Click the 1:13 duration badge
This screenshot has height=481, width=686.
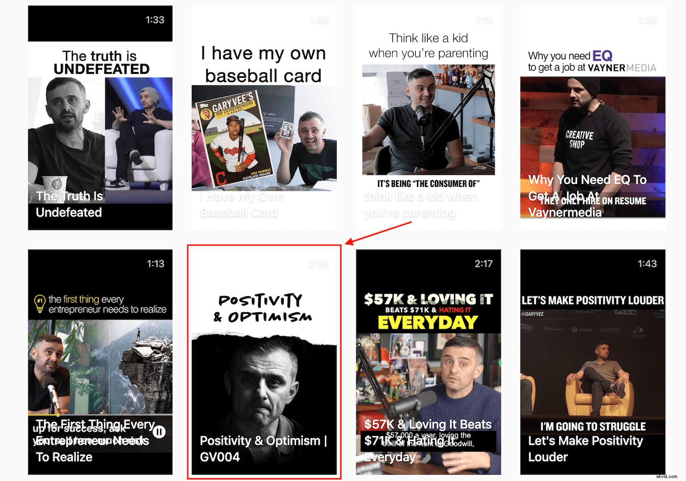156,263
